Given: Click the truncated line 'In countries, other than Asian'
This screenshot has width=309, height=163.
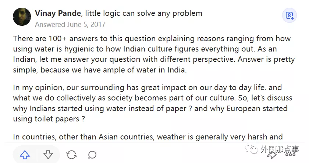Looking at the screenshot, I should [148, 137].
